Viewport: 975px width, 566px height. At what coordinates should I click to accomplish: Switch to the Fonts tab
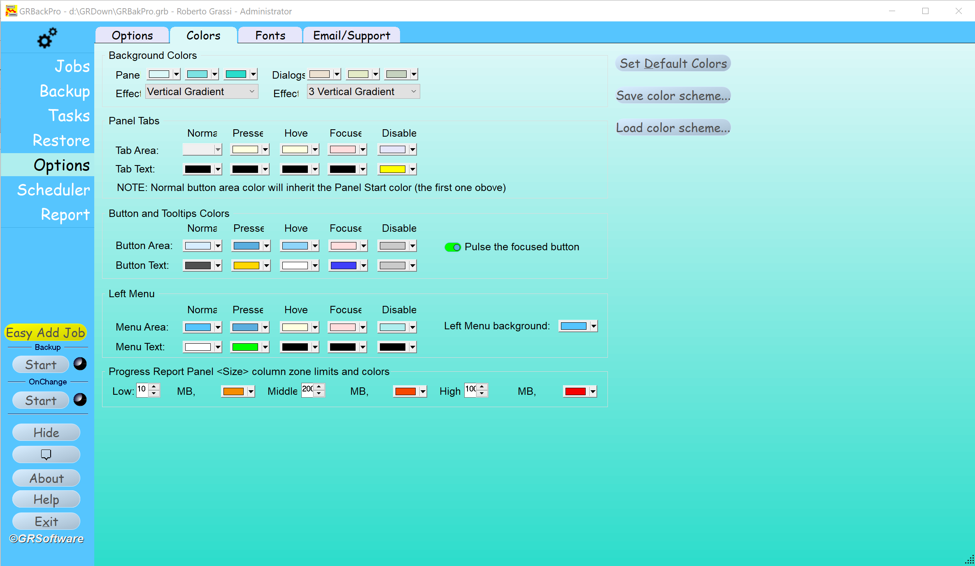(270, 35)
